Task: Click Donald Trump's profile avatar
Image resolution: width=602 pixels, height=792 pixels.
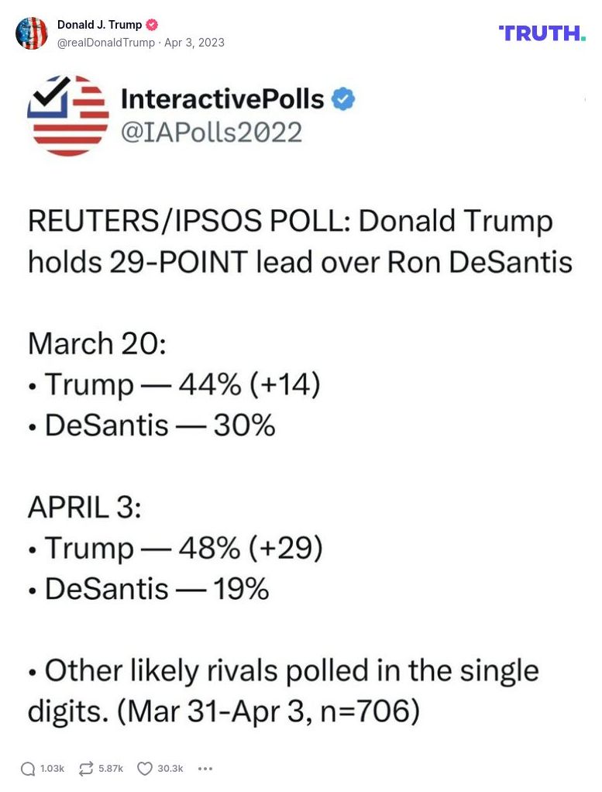Action: pyautogui.click(x=33, y=33)
